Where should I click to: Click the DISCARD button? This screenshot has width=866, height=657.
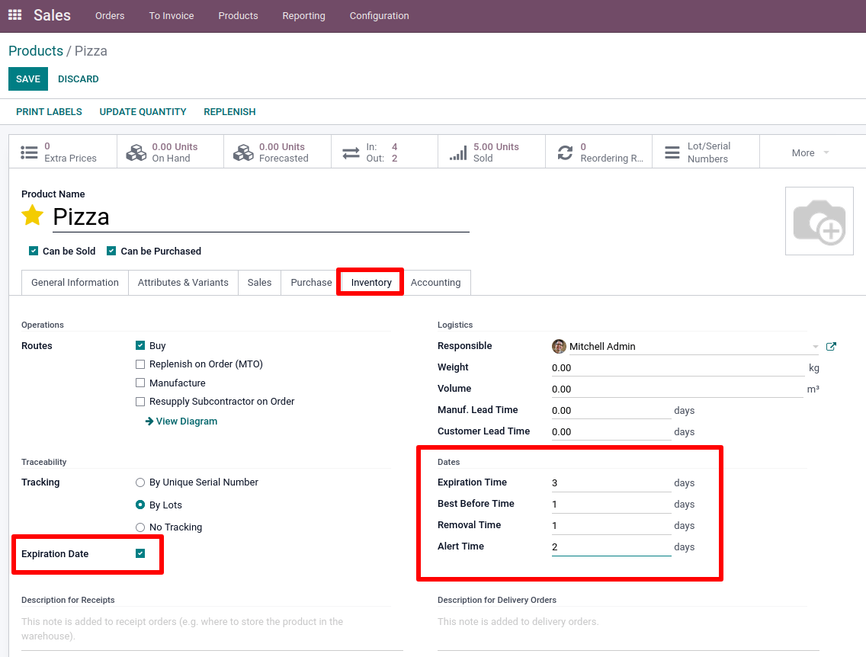tap(79, 79)
